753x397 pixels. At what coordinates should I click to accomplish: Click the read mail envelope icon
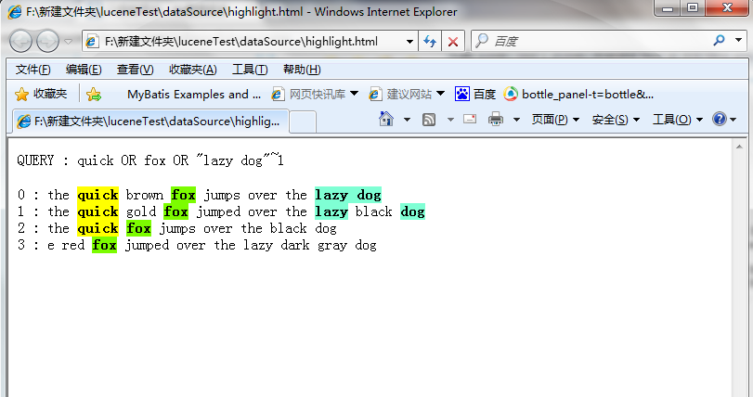point(470,119)
